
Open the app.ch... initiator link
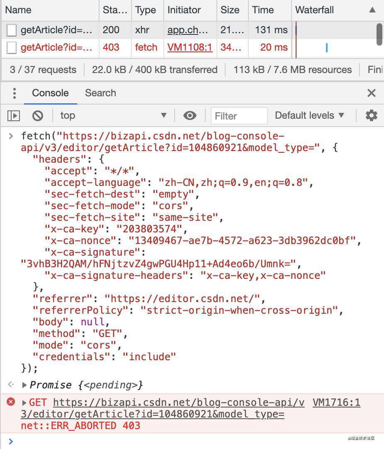pyautogui.click(x=187, y=30)
